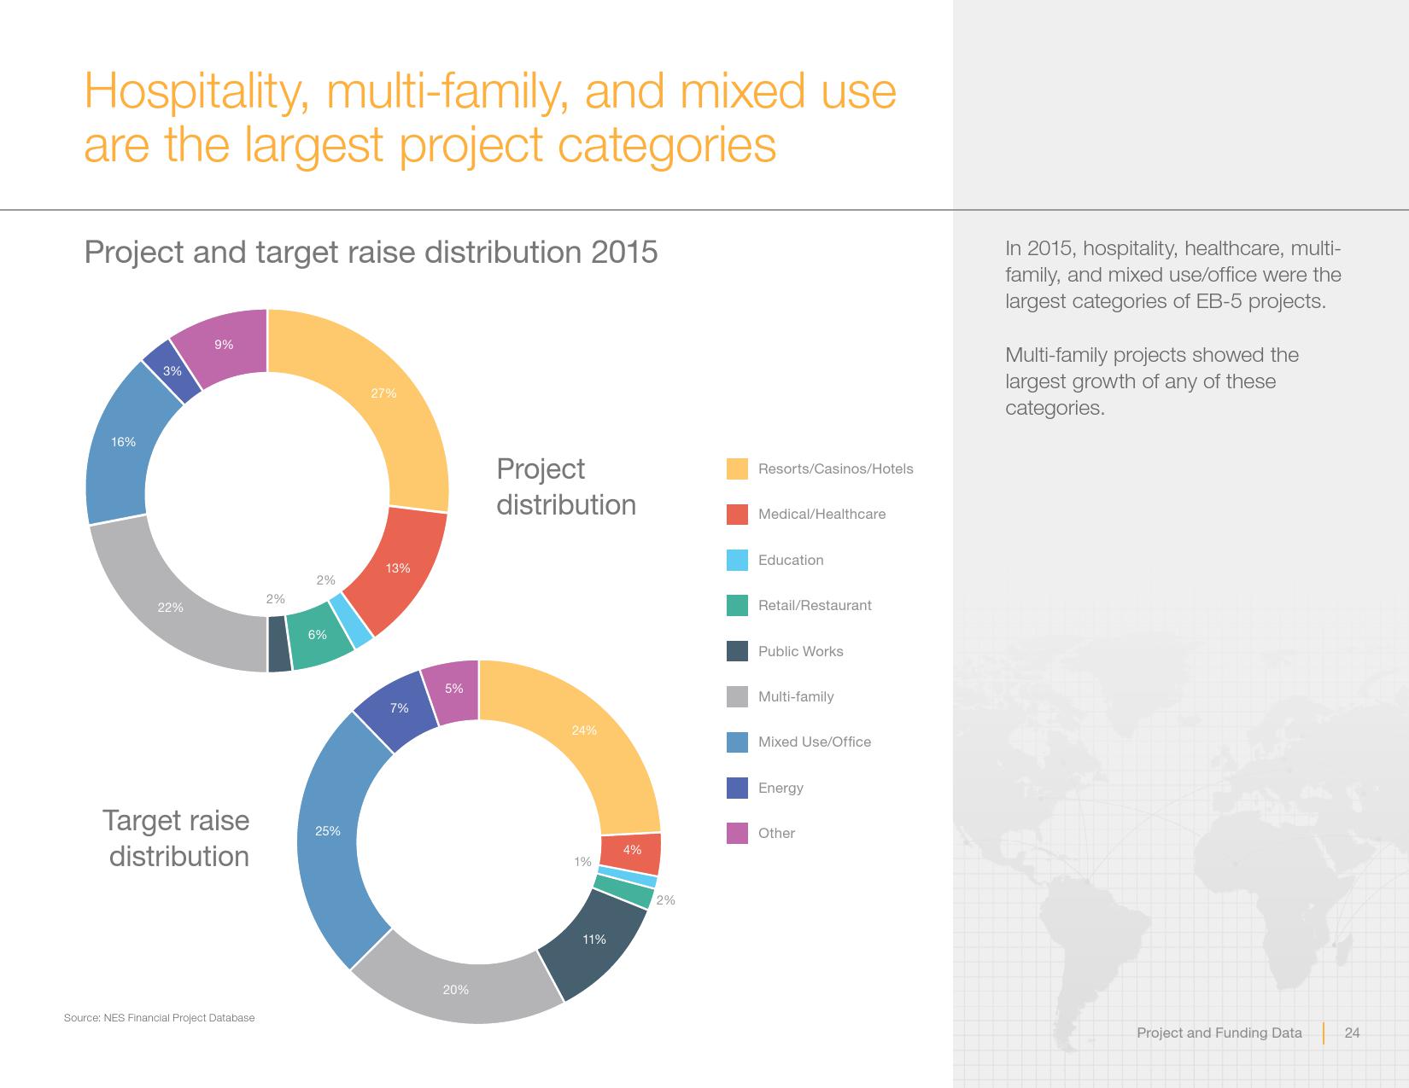Click the NES Financial Project Database source text
Image resolution: width=1409 pixels, height=1088 pixels.
[x=159, y=1017]
